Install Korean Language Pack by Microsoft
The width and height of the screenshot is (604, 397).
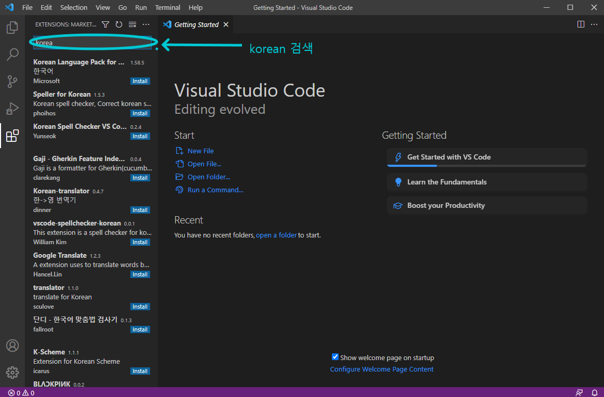pos(140,82)
